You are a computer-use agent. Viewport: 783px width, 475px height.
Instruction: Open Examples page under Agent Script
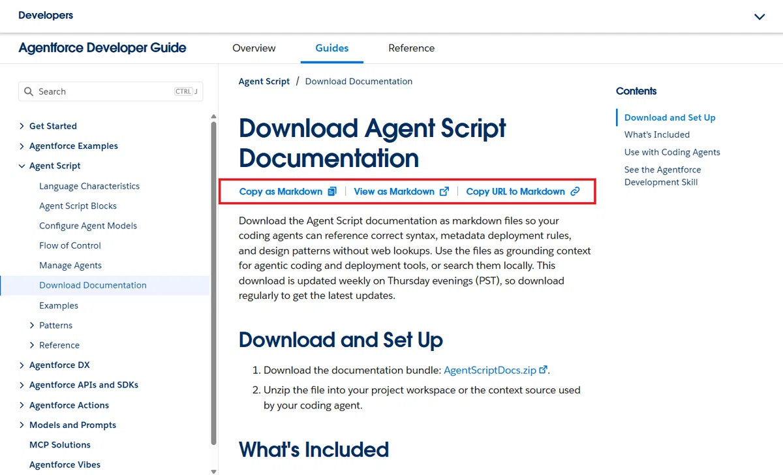59,305
